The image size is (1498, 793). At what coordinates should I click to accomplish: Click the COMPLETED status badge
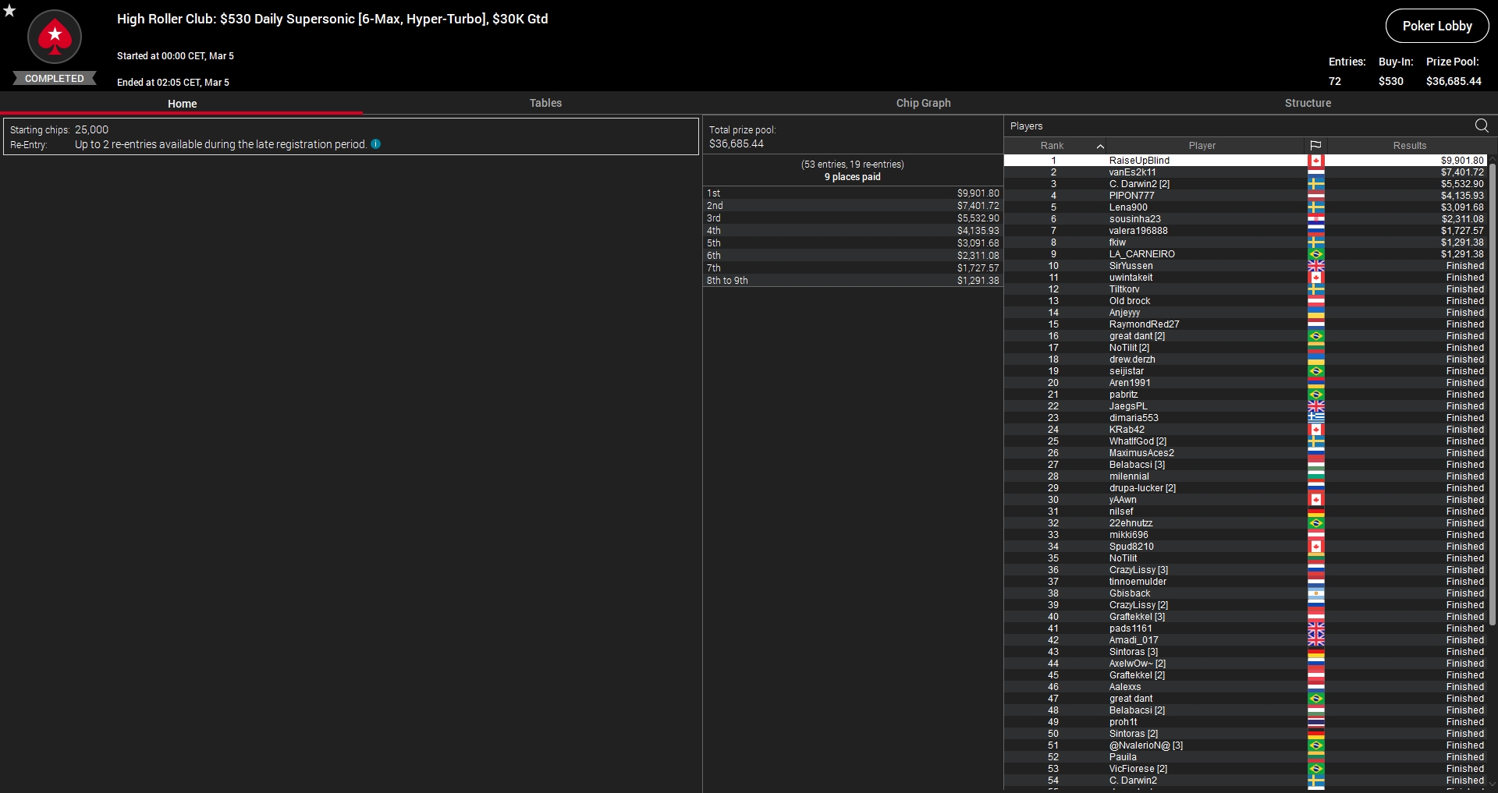pos(55,78)
